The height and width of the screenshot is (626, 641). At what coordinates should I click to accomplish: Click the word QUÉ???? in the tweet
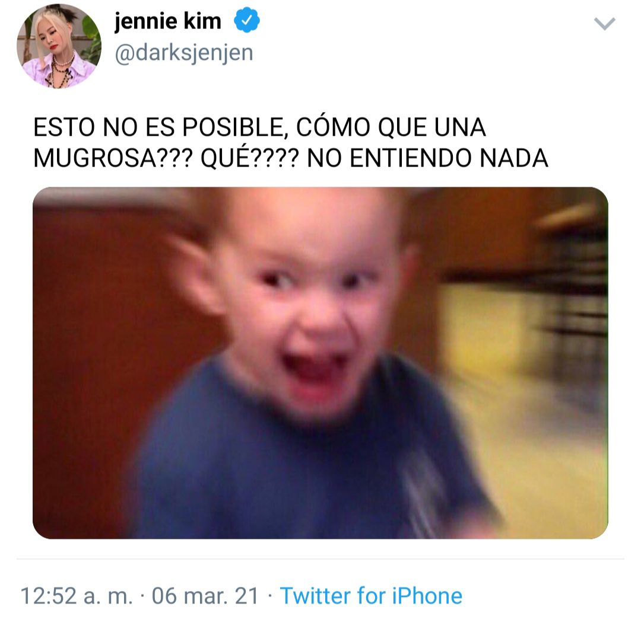point(249,158)
